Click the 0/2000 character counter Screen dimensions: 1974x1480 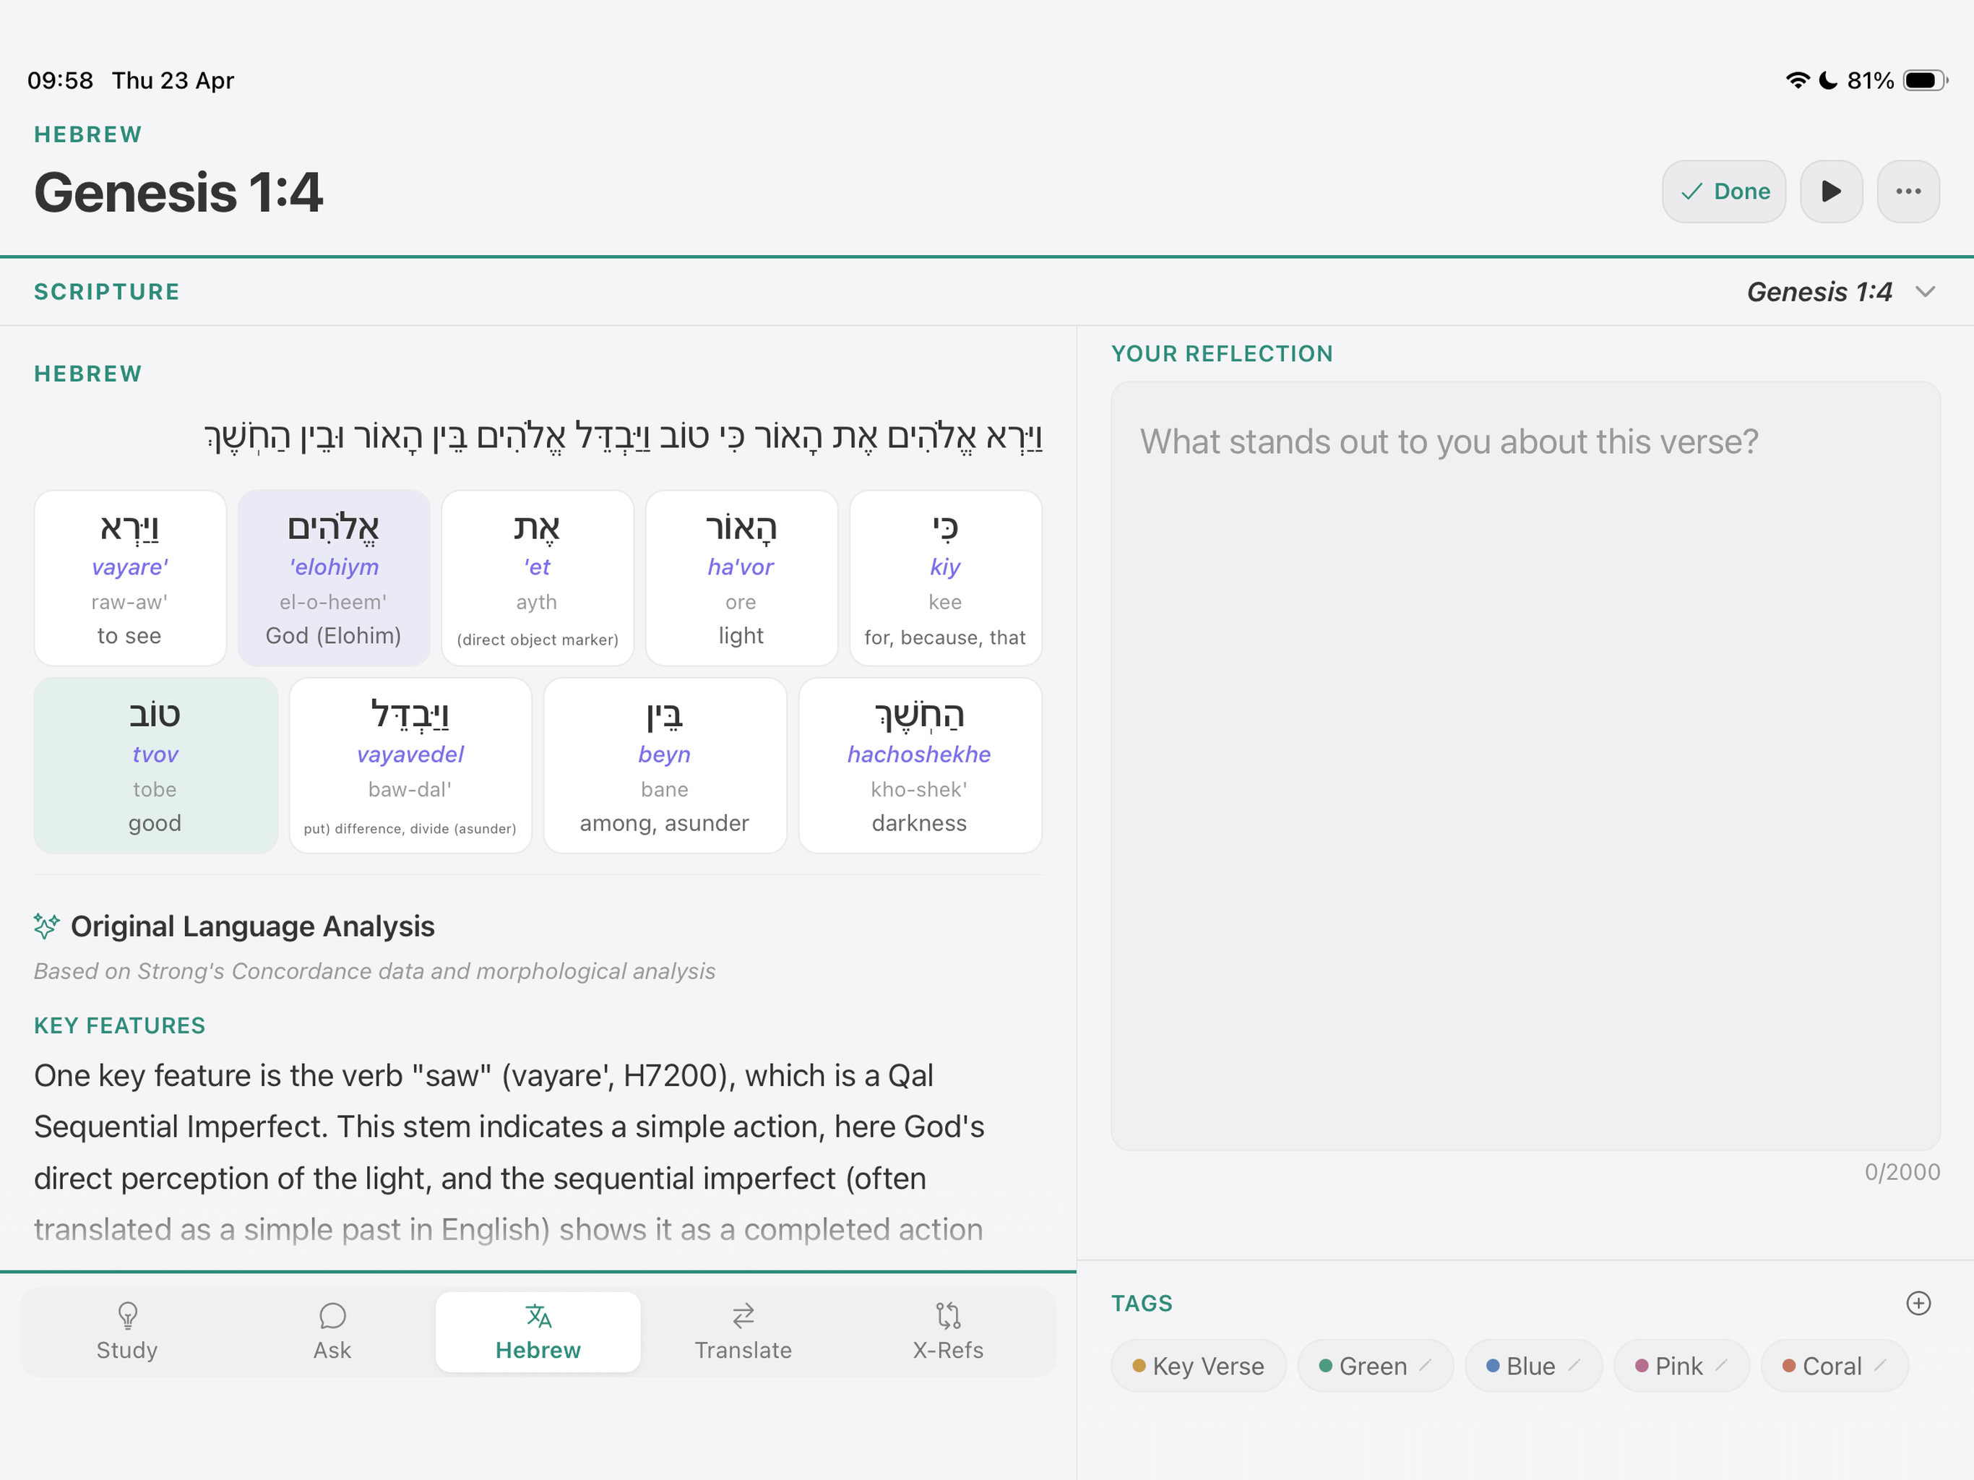tap(1902, 1172)
